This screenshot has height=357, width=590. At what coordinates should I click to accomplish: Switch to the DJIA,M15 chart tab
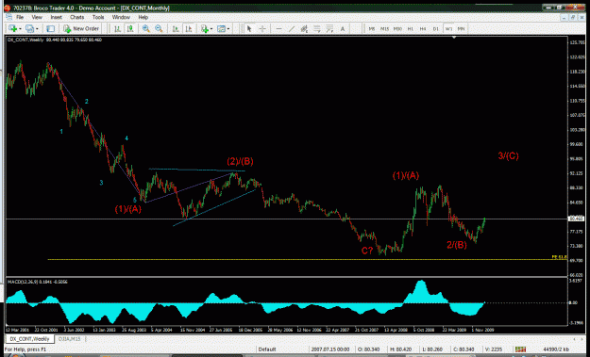[x=70, y=339]
